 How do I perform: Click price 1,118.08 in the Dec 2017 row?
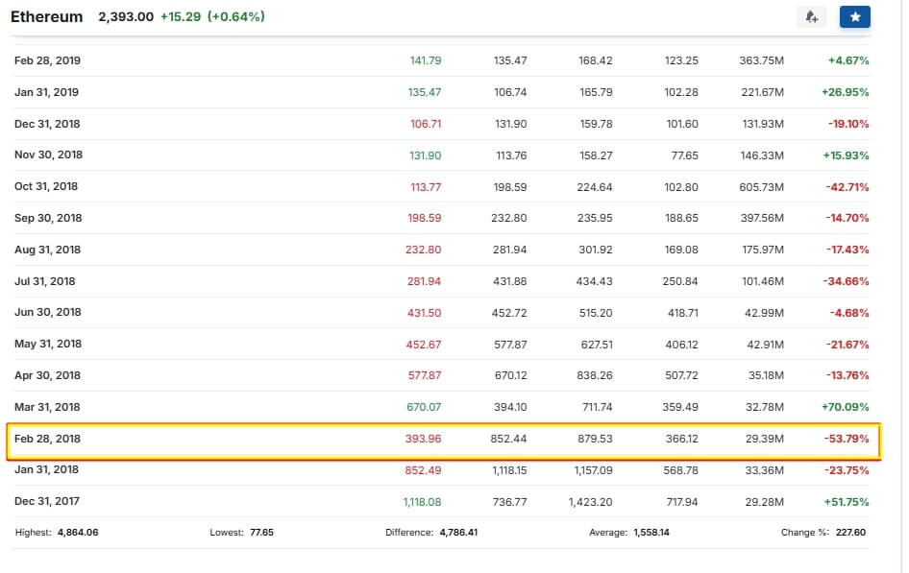(x=421, y=501)
